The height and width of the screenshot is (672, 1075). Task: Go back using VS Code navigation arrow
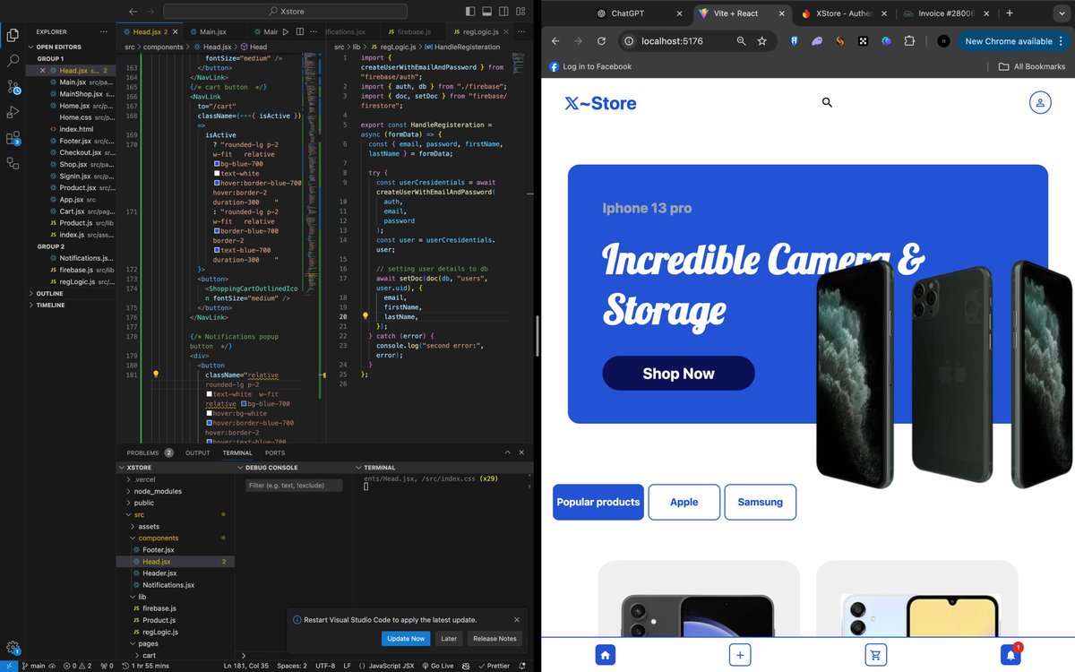(x=133, y=12)
